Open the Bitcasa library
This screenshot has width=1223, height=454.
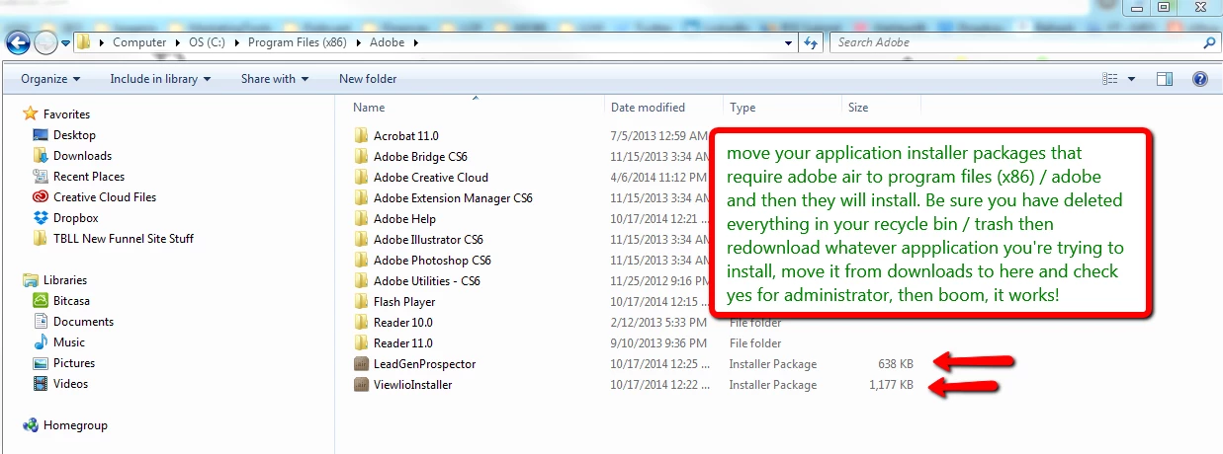[x=73, y=301]
